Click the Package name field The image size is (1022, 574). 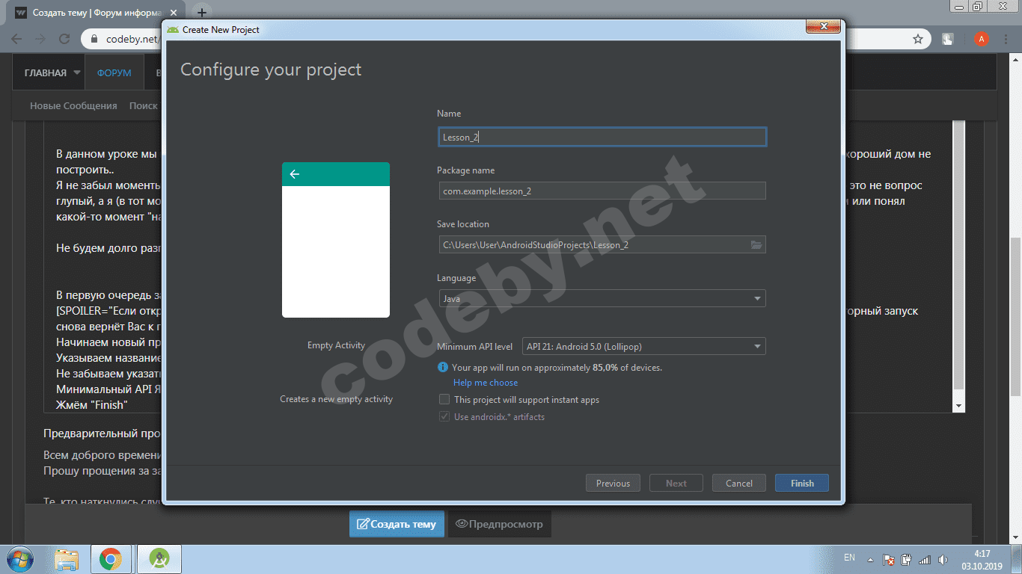[602, 191]
